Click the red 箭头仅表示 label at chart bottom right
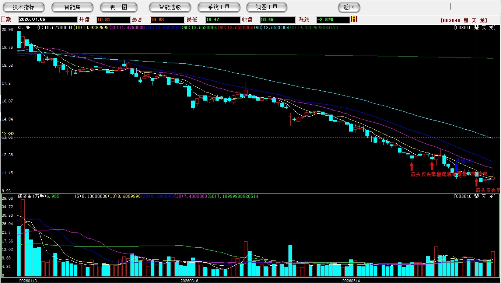 pyautogui.click(x=488, y=190)
